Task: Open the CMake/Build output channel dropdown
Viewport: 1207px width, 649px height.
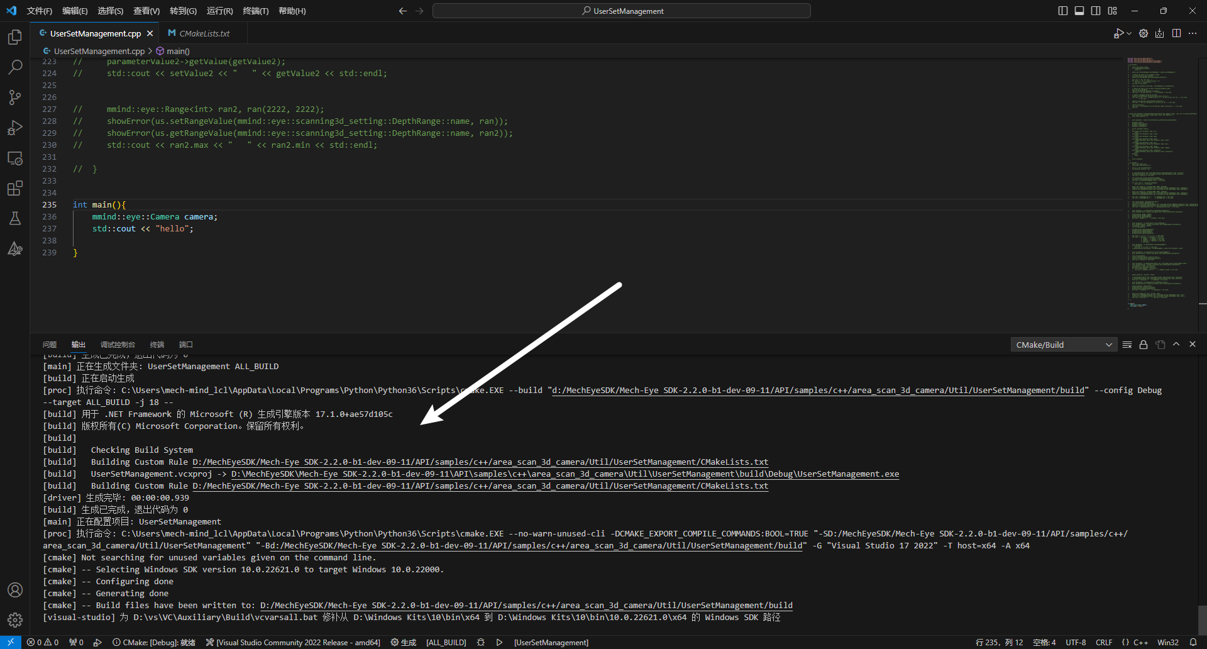Action: [x=1062, y=345]
